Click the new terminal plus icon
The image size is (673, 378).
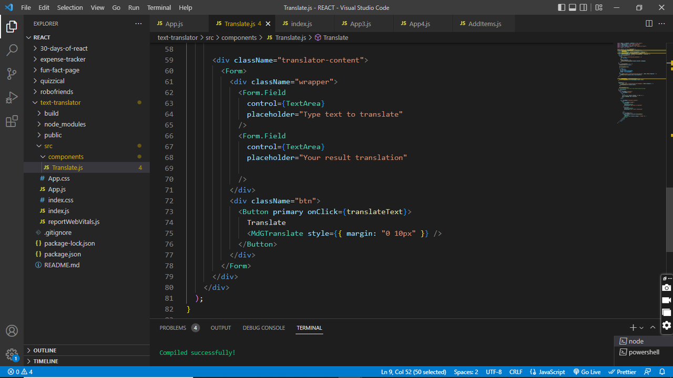point(633,327)
